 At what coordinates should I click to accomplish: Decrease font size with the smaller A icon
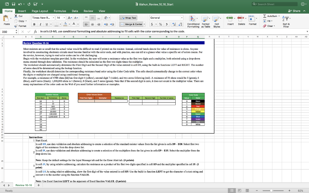(x=76, y=18)
